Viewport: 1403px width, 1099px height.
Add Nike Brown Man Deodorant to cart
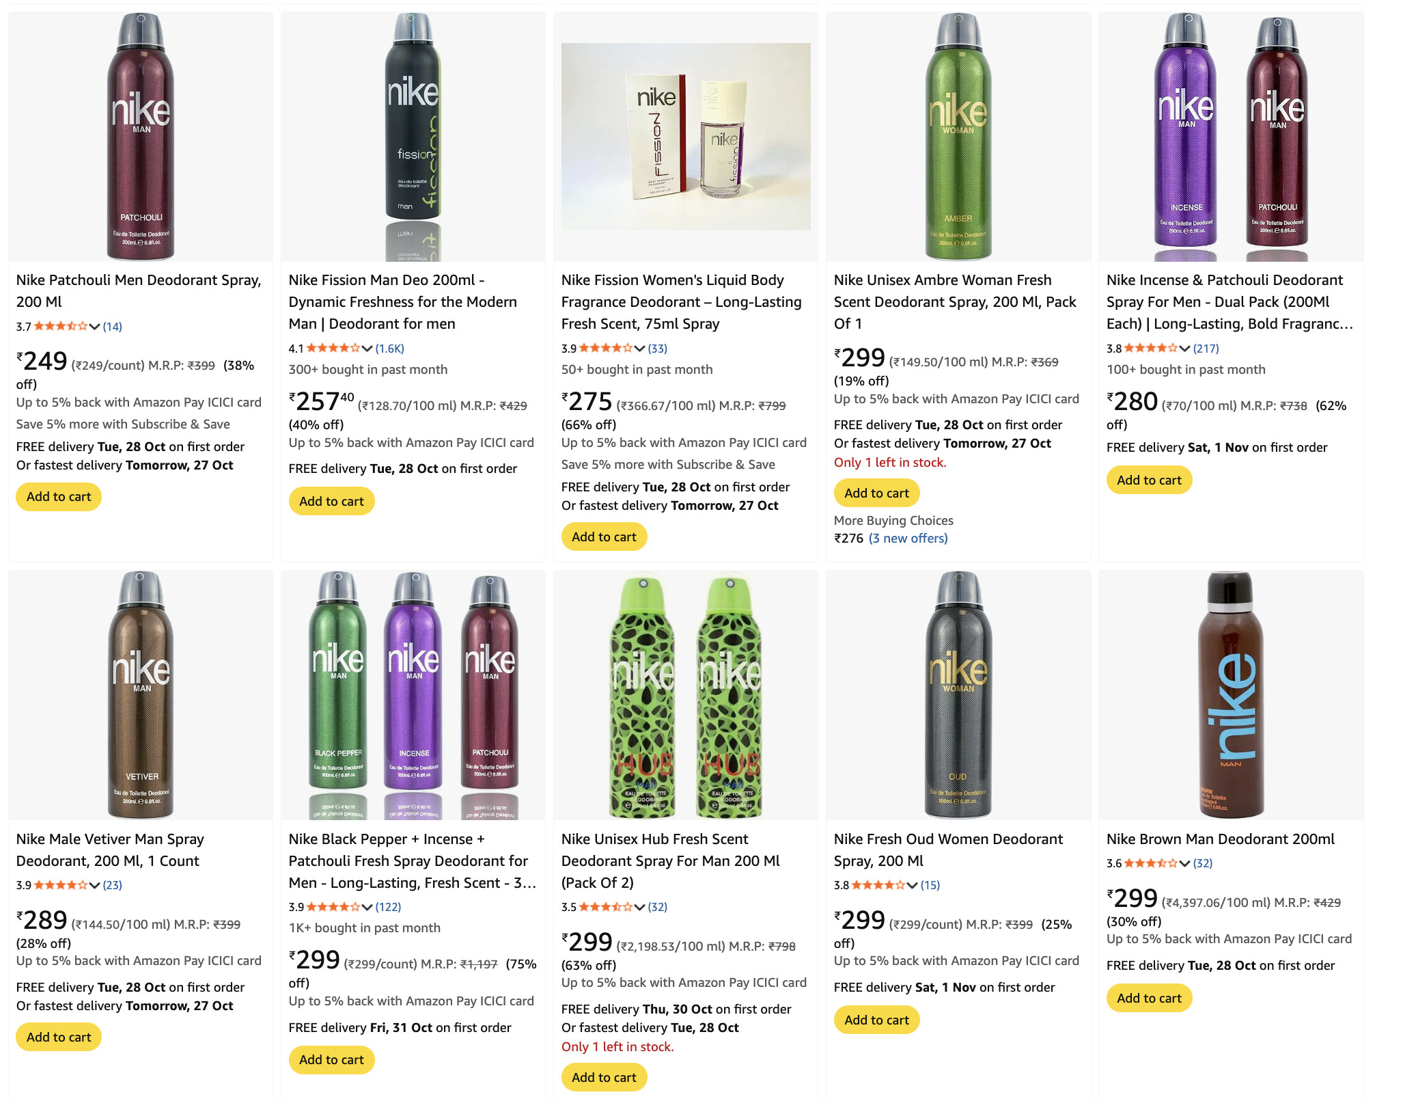coord(1149,999)
